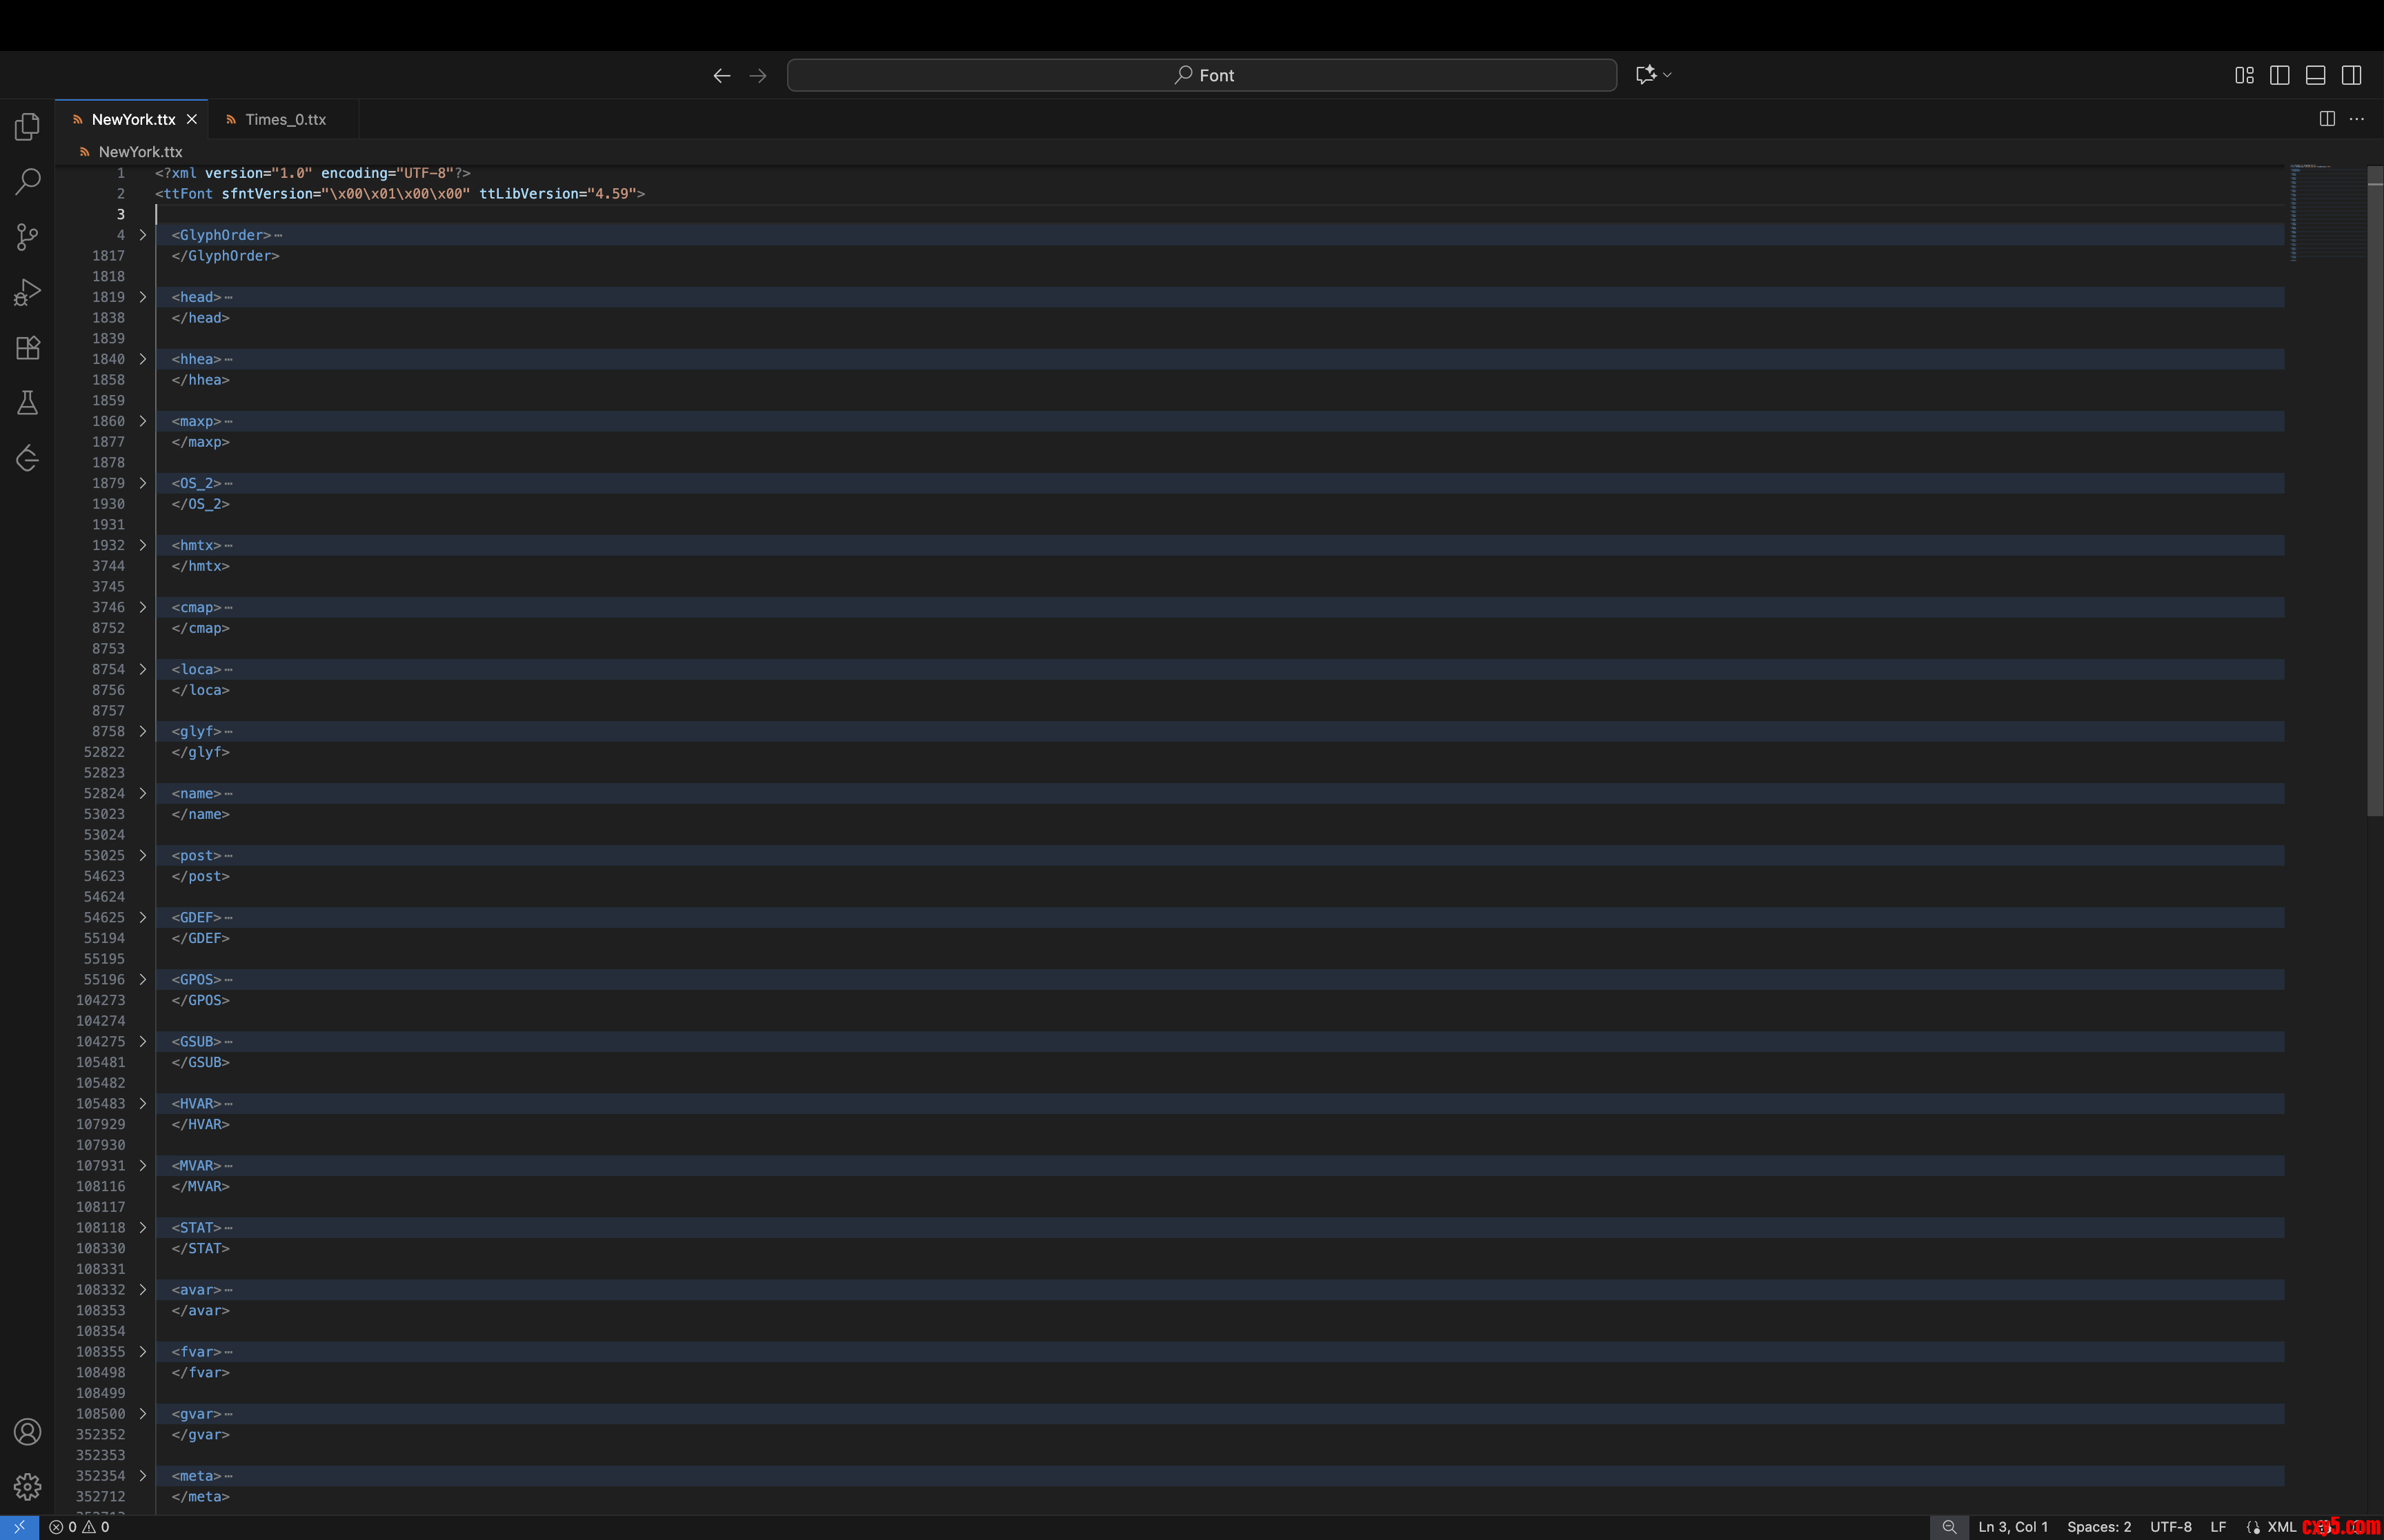Close the NewYork.ttx tab
The width and height of the screenshot is (2384, 1540).
click(x=192, y=119)
